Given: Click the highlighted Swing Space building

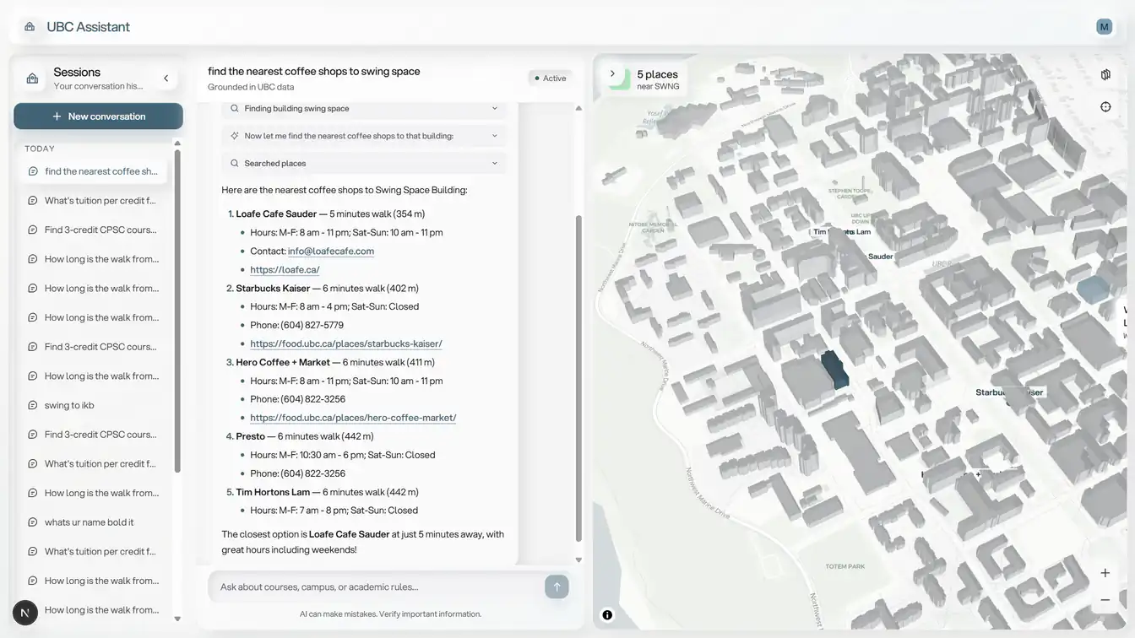Looking at the screenshot, I should [x=834, y=370].
